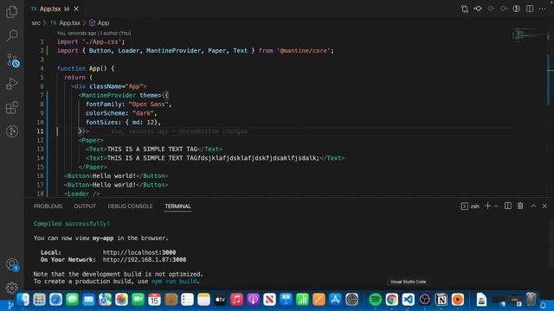This screenshot has width=554, height=311.
Task: Click line number 11 in the gutter
Action: coord(41,131)
